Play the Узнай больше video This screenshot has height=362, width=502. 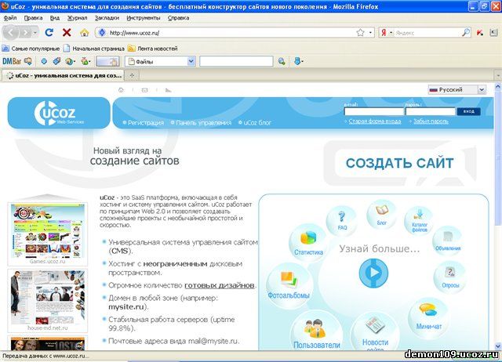[373, 273]
